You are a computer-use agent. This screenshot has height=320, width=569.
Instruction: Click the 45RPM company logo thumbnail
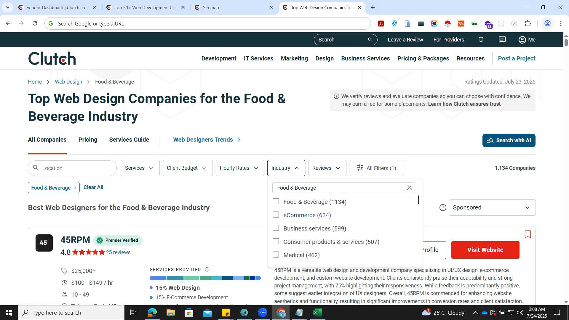pos(44,243)
